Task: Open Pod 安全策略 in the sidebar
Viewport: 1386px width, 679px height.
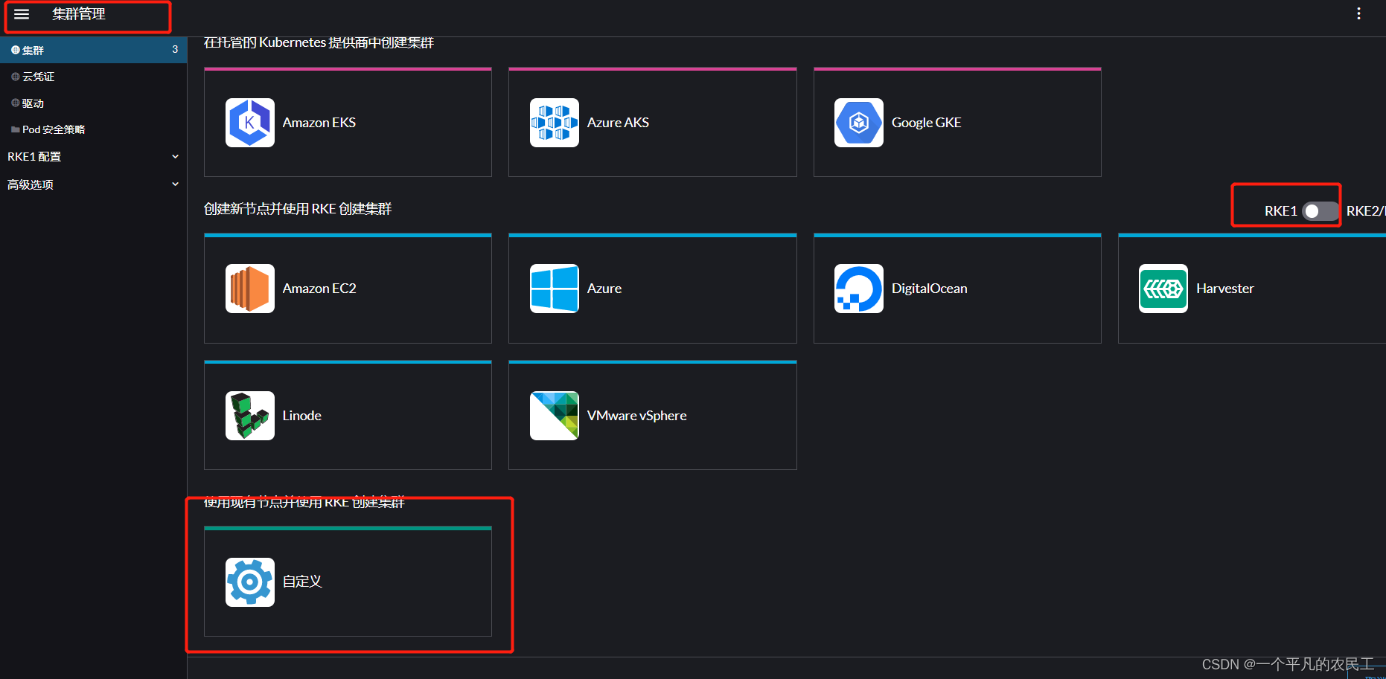Action: tap(93, 129)
